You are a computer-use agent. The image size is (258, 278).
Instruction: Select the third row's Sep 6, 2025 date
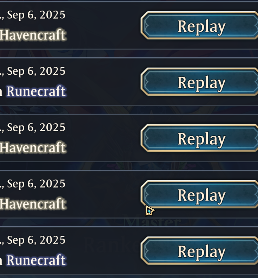(x=36, y=128)
